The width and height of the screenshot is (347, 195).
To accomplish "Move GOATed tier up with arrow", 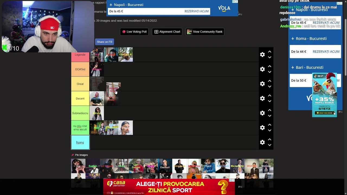I will pos(269,66).
